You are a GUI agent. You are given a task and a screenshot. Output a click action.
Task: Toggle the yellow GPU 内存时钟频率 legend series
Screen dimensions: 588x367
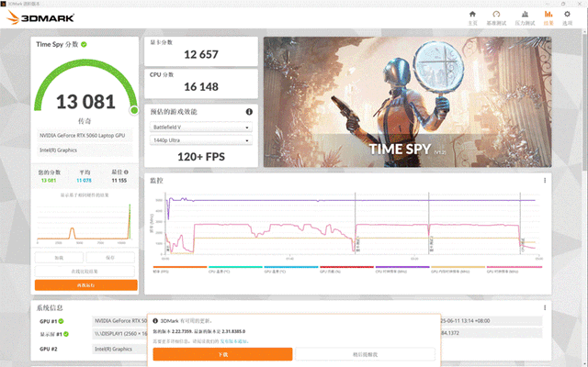[x=458, y=269]
